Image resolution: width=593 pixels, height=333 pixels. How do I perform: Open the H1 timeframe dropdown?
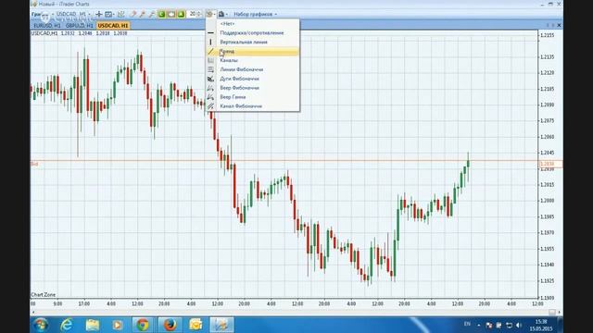[84, 15]
